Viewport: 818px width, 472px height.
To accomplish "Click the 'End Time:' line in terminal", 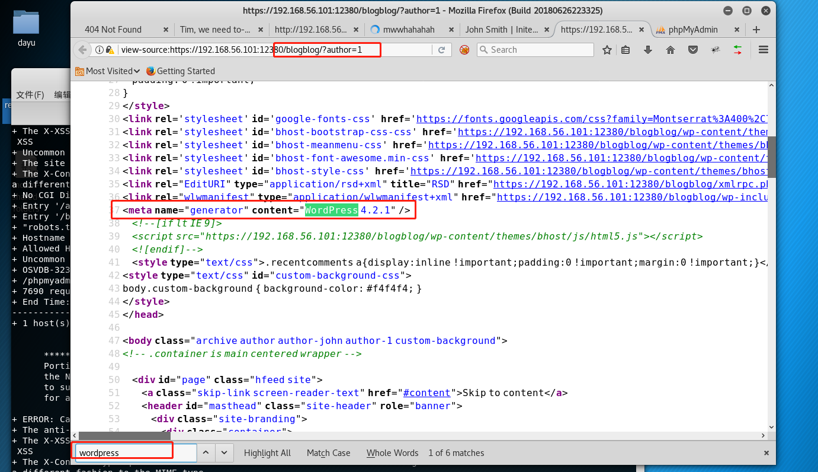I will 41,302.
